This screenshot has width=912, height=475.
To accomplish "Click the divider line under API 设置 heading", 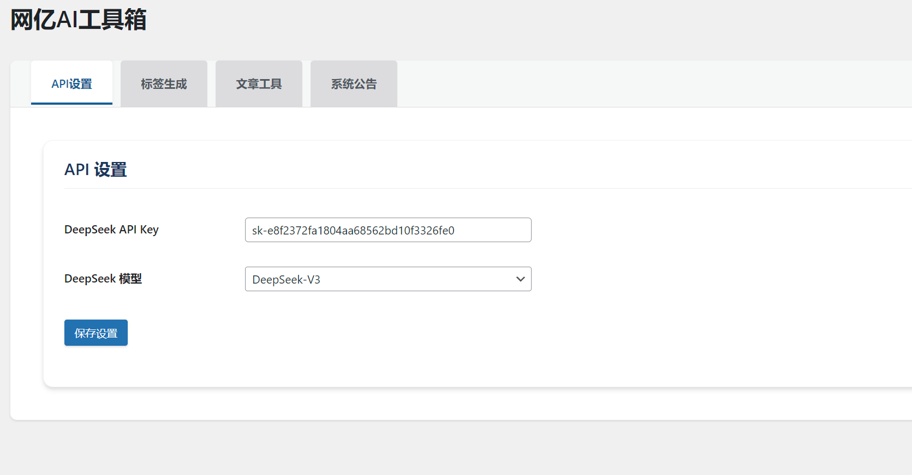I will [x=437, y=189].
